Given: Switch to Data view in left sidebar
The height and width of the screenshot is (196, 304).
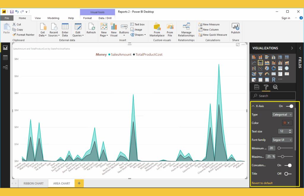Looking at the screenshot, I should tap(5, 58).
